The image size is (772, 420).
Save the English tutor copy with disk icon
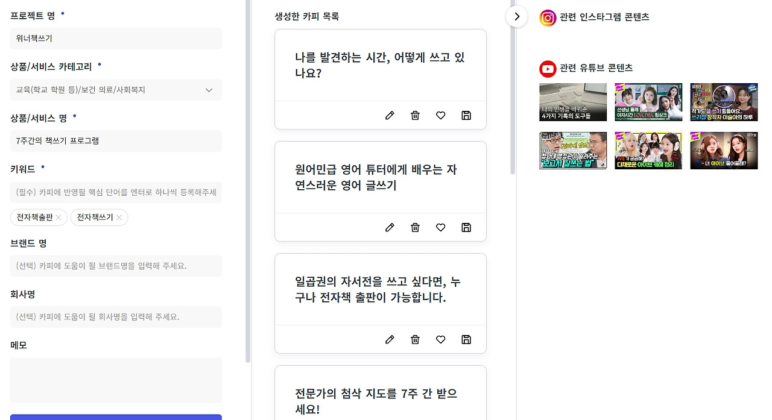coord(466,227)
